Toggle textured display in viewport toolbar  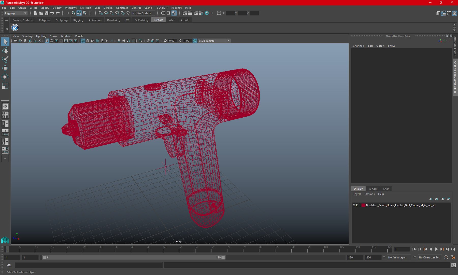(102, 41)
